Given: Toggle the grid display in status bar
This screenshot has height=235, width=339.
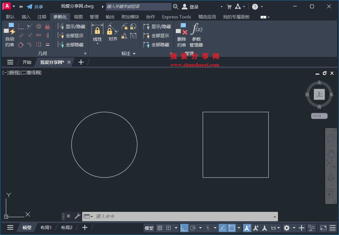Looking at the screenshot, I should point(159,228).
